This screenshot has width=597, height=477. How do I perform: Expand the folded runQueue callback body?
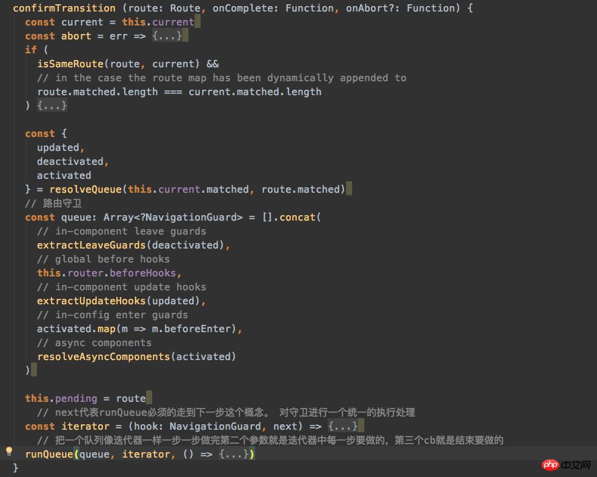tap(233, 454)
